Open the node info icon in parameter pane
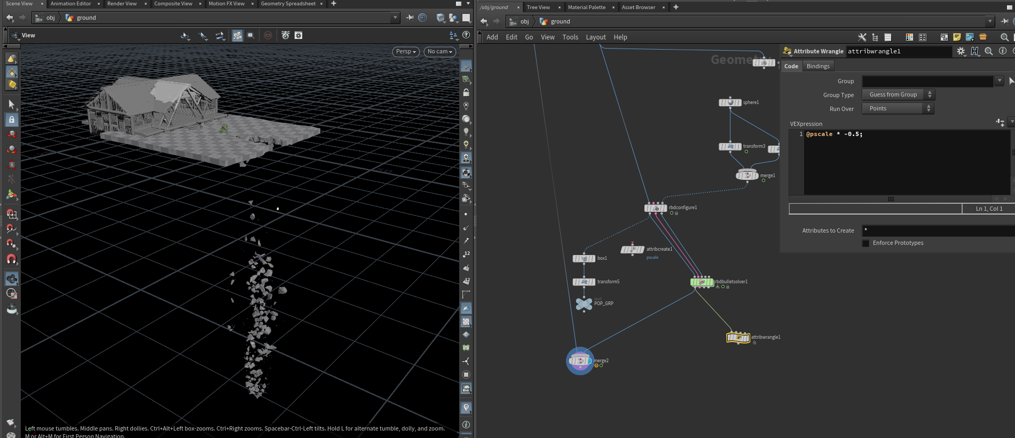The height and width of the screenshot is (438, 1015). point(1003,51)
